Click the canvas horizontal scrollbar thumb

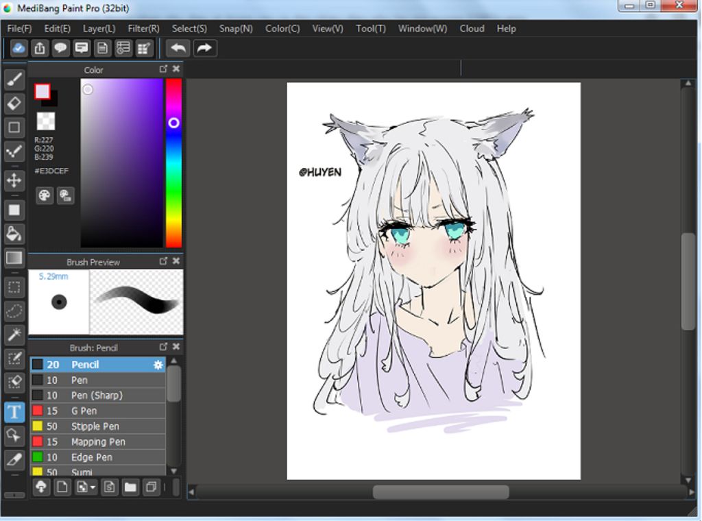441,492
